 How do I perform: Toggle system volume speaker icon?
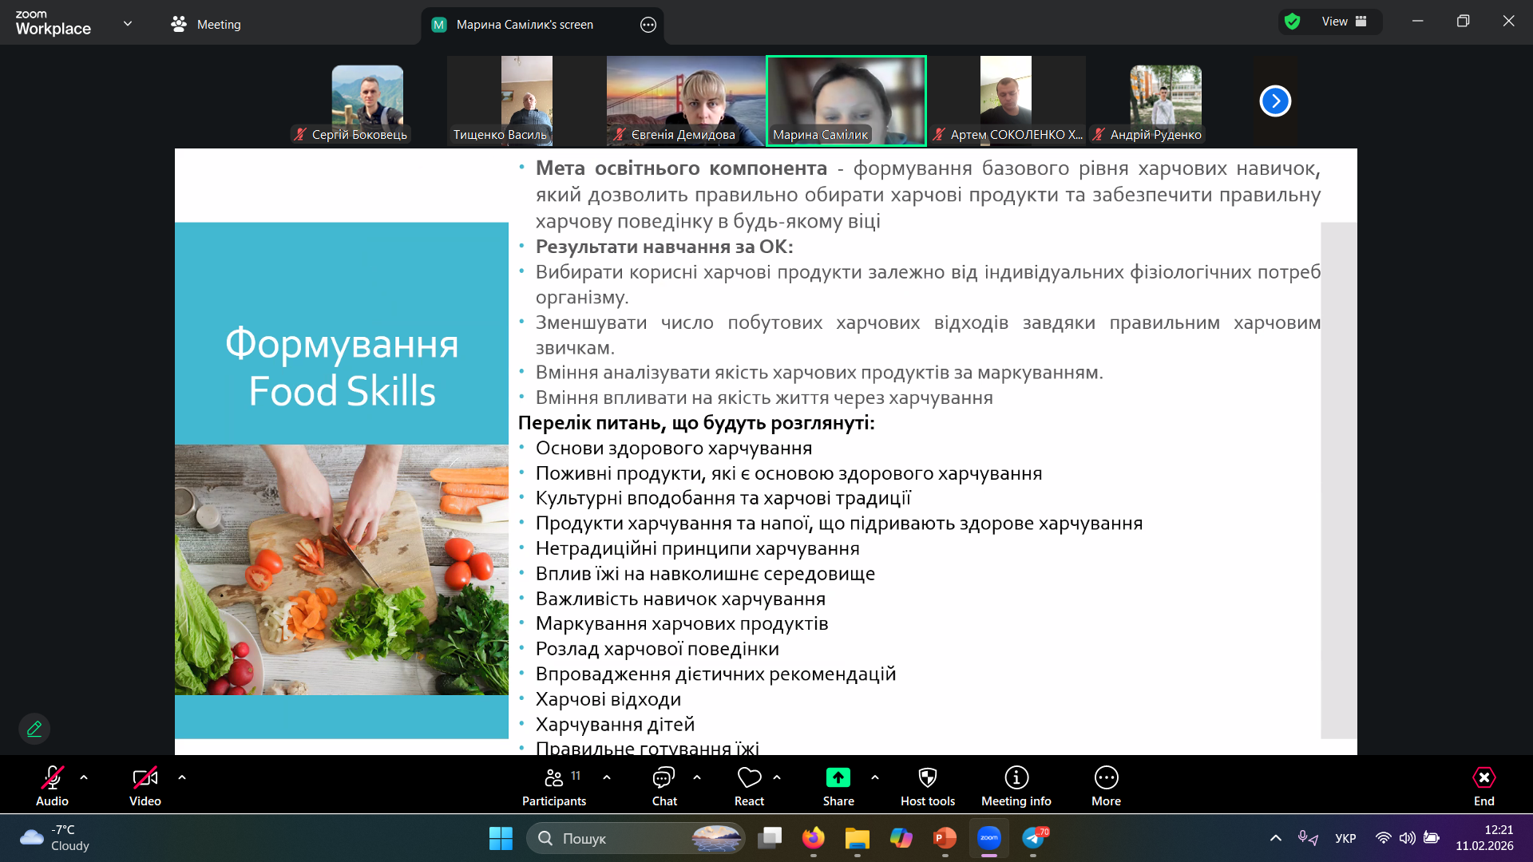point(1407,838)
